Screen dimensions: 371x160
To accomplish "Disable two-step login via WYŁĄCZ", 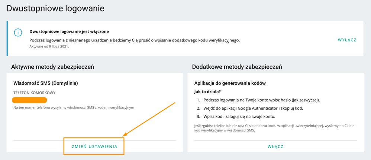I will coord(347,40).
